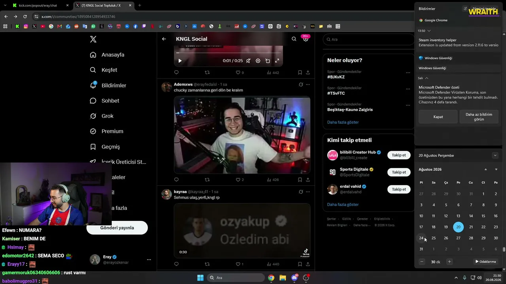The width and height of the screenshot is (506, 284).
Task: Go to next month in calendar
Action: coord(496,170)
